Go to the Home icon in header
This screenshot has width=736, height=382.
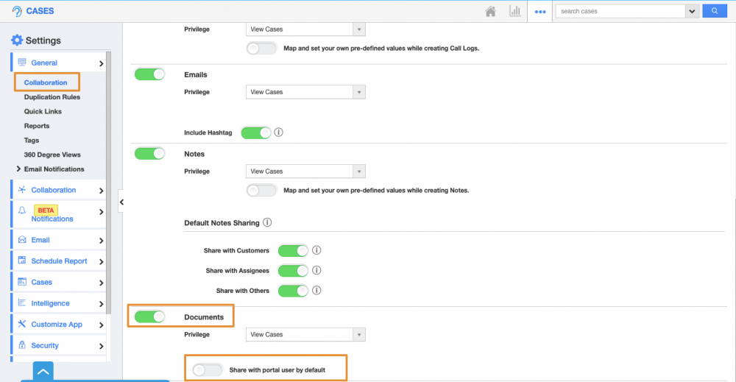(x=491, y=11)
